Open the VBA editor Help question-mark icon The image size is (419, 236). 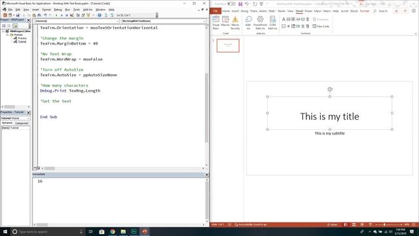pos(100,15)
